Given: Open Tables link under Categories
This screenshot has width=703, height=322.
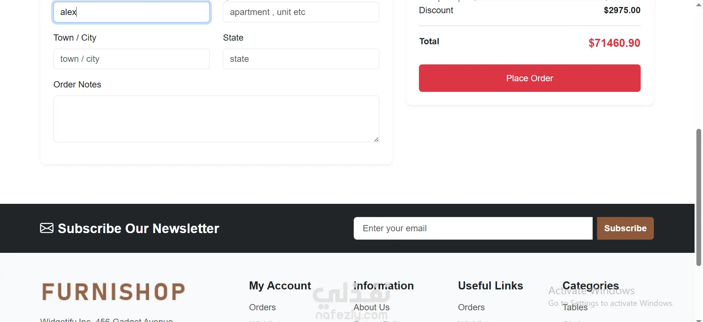Looking at the screenshot, I should point(575,307).
